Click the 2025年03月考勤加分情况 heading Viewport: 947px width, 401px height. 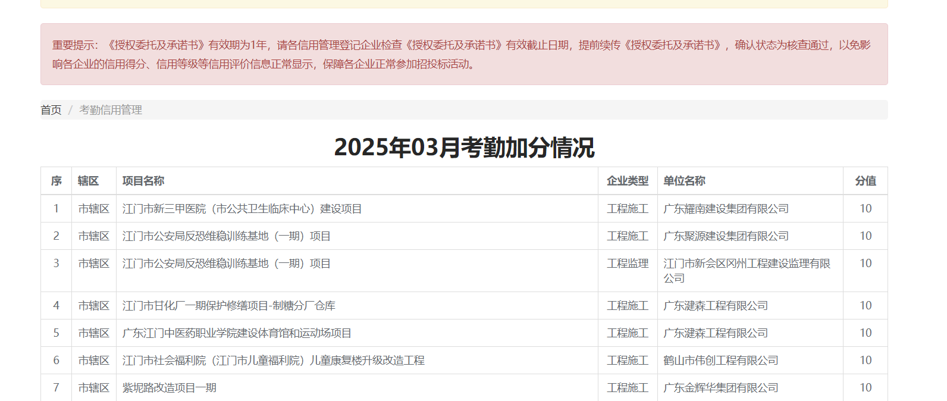(464, 148)
